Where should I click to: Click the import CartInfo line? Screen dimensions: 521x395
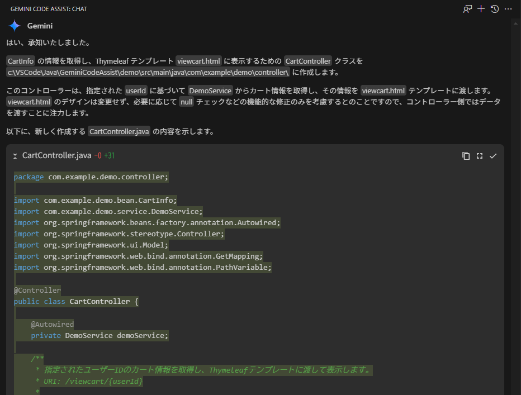pos(96,201)
